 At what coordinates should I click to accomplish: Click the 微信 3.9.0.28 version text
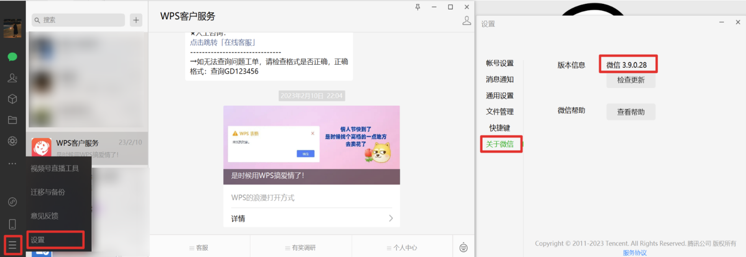(x=627, y=65)
